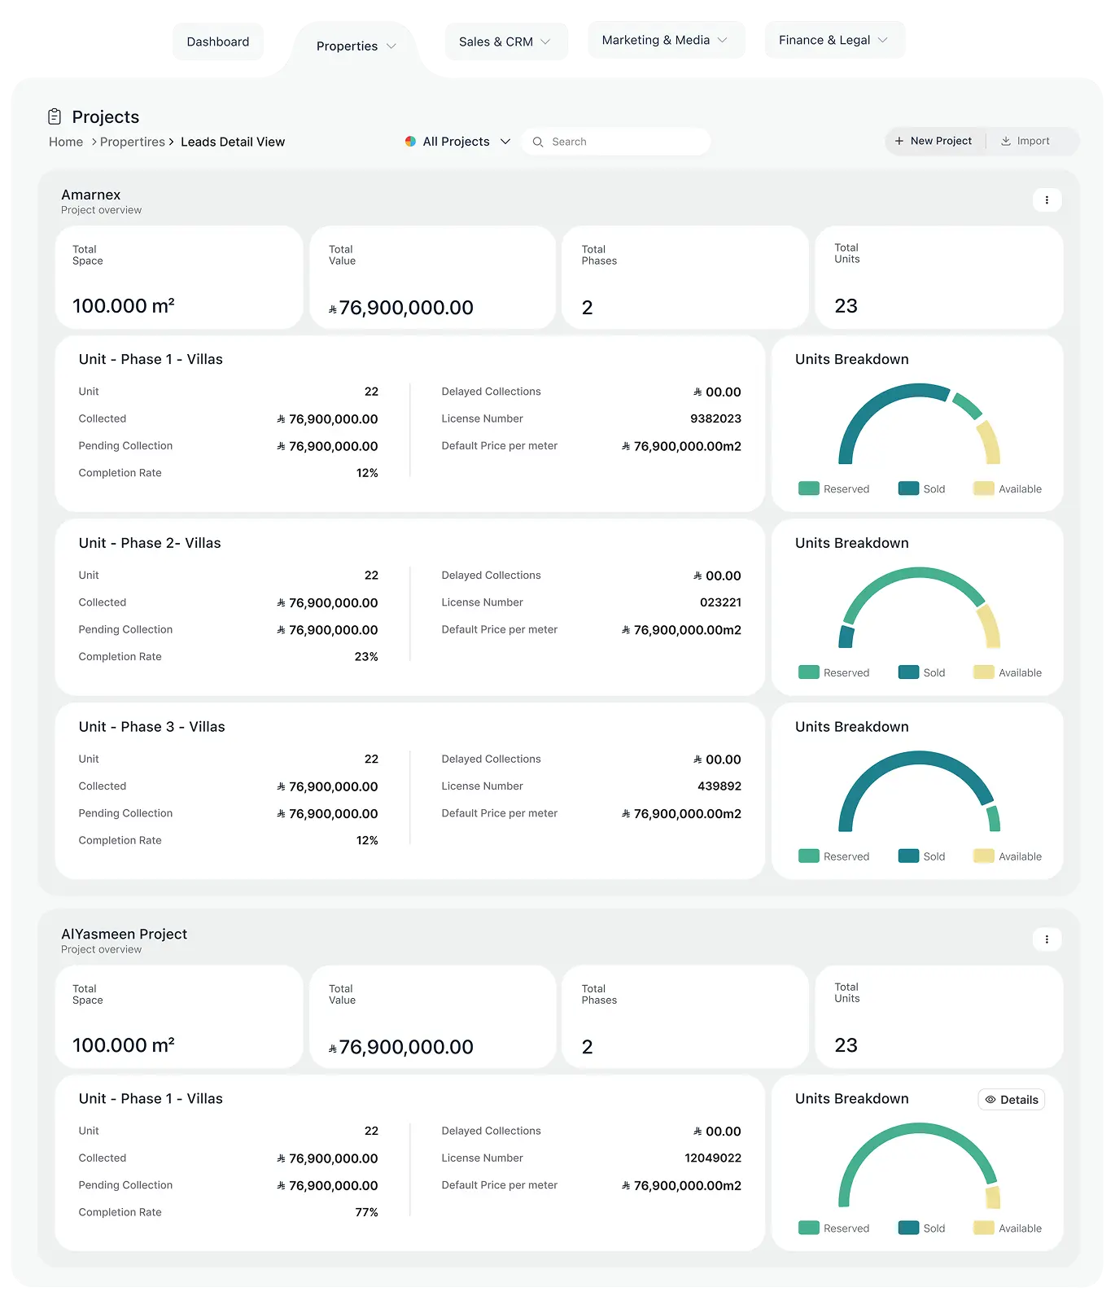Open the Sales & CRM menu
Screen dimensions: 1115x1309
click(x=505, y=42)
